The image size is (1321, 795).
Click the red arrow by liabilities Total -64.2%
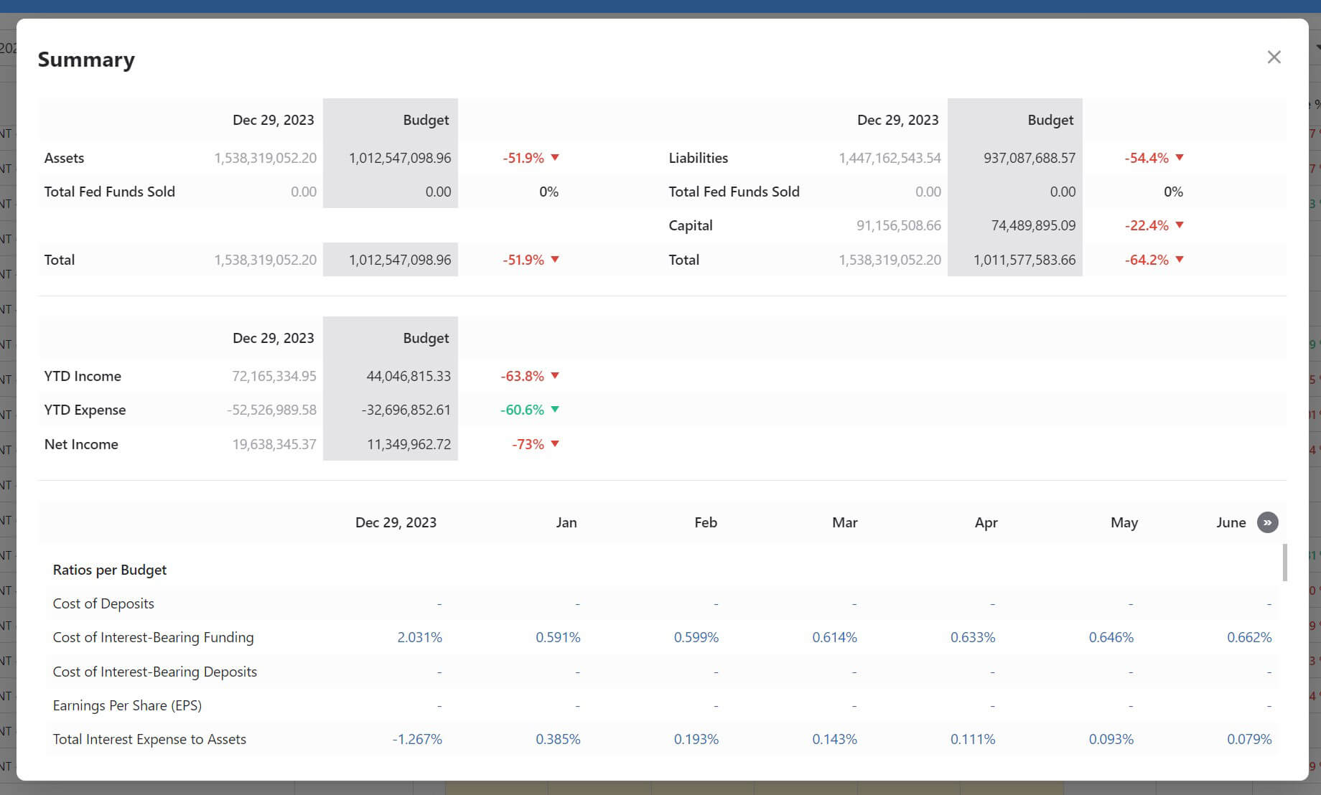click(1179, 260)
